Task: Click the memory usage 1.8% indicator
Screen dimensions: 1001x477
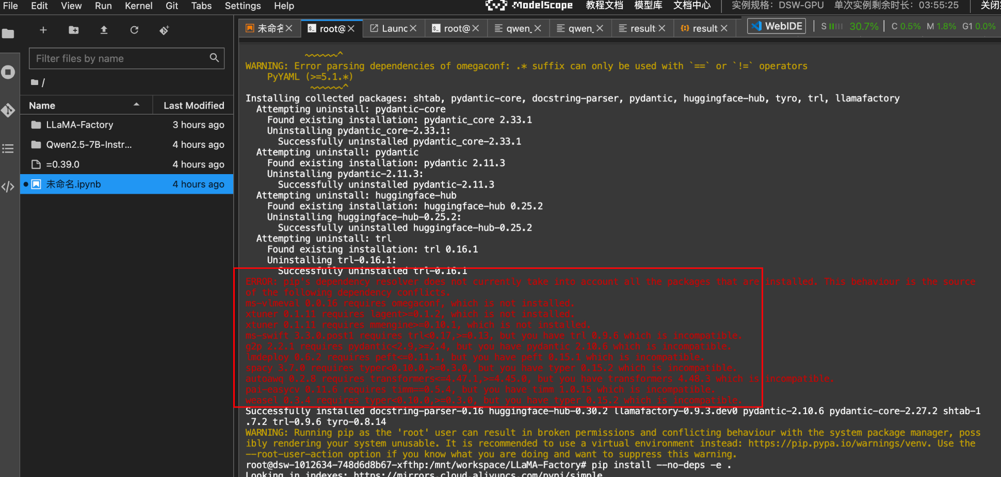Action: [941, 26]
